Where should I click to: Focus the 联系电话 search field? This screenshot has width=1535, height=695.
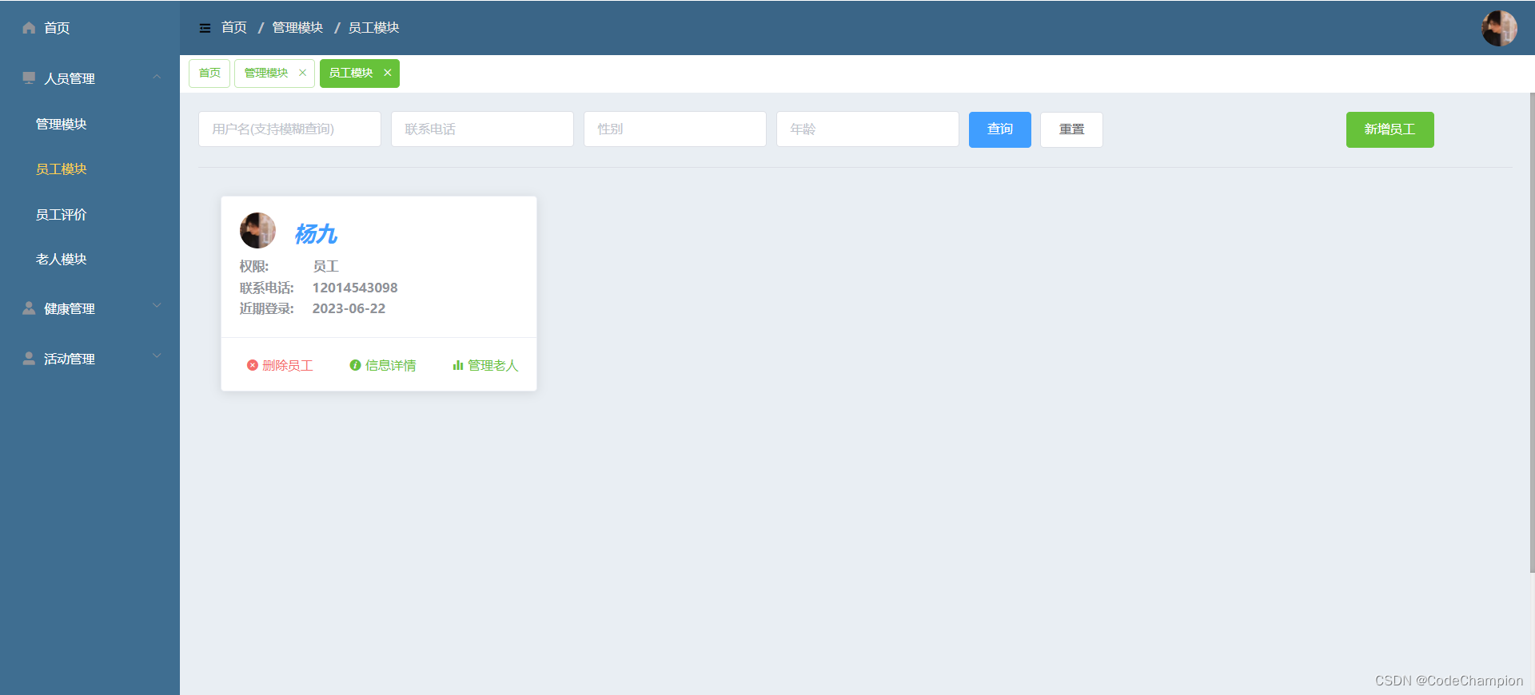click(482, 129)
